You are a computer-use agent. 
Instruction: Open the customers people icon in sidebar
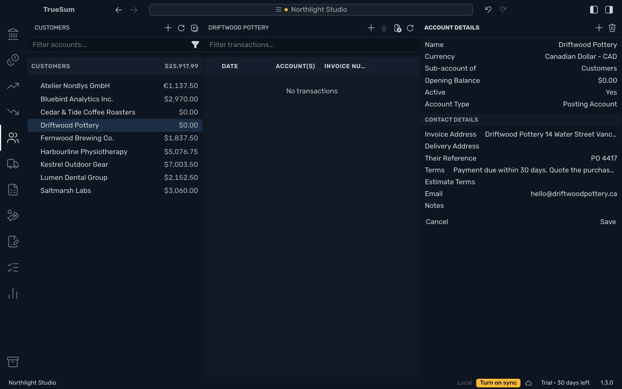click(13, 138)
